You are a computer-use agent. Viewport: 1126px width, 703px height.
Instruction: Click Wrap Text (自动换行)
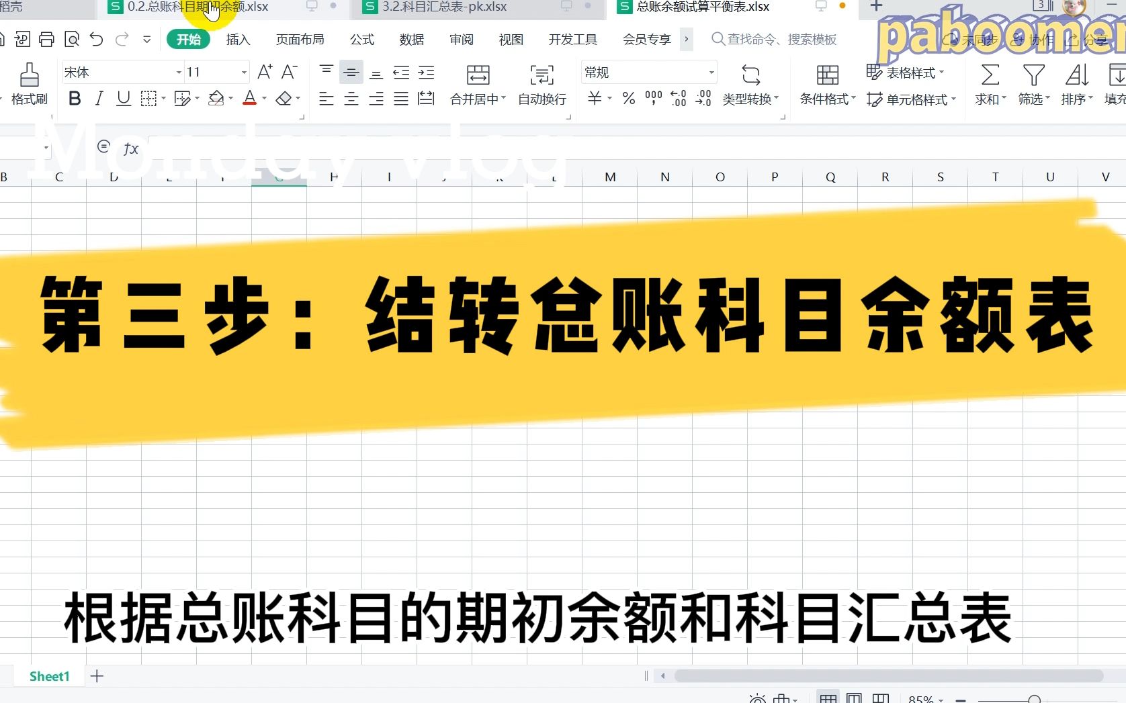(x=542, y=85)
